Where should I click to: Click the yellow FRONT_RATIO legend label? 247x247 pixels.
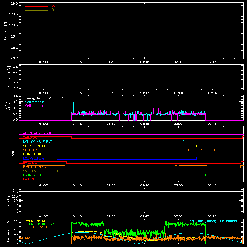(35, 221)
